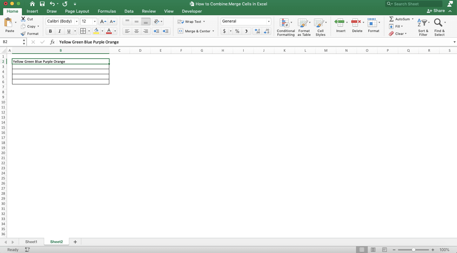The image size is (457, 253).
Task: Apply the yellow fill color
Action: [x=96, y=31]
